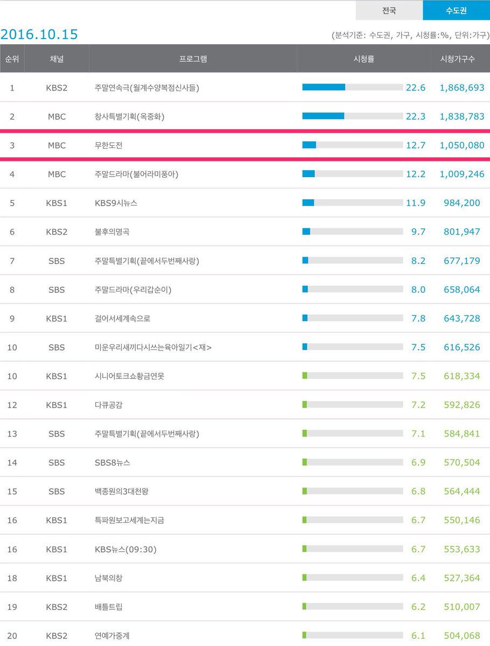Viewport: 490px width, 646px height.
Task: Click the 22.6 rating bar
Action: (x=353, y=87)
